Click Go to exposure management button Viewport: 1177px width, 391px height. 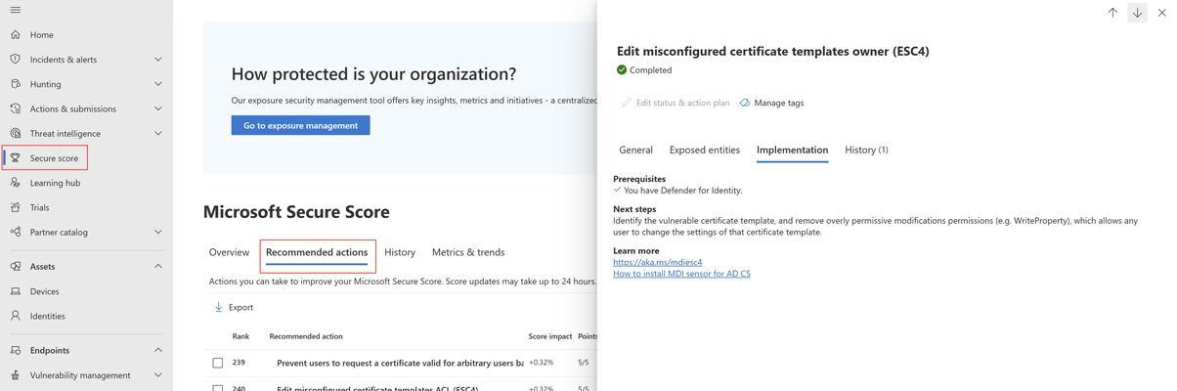[x=300, y=125]
